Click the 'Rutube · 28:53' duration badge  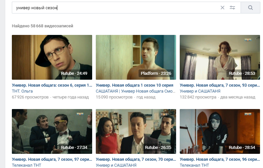click(242, 73)
